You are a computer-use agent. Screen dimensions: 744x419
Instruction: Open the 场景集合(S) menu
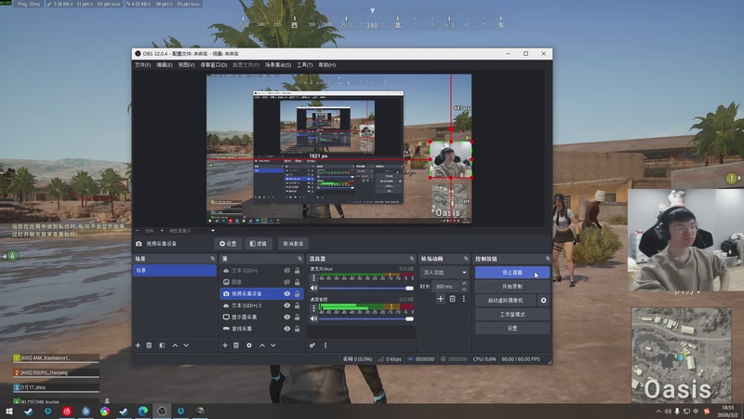coord(278,65)
